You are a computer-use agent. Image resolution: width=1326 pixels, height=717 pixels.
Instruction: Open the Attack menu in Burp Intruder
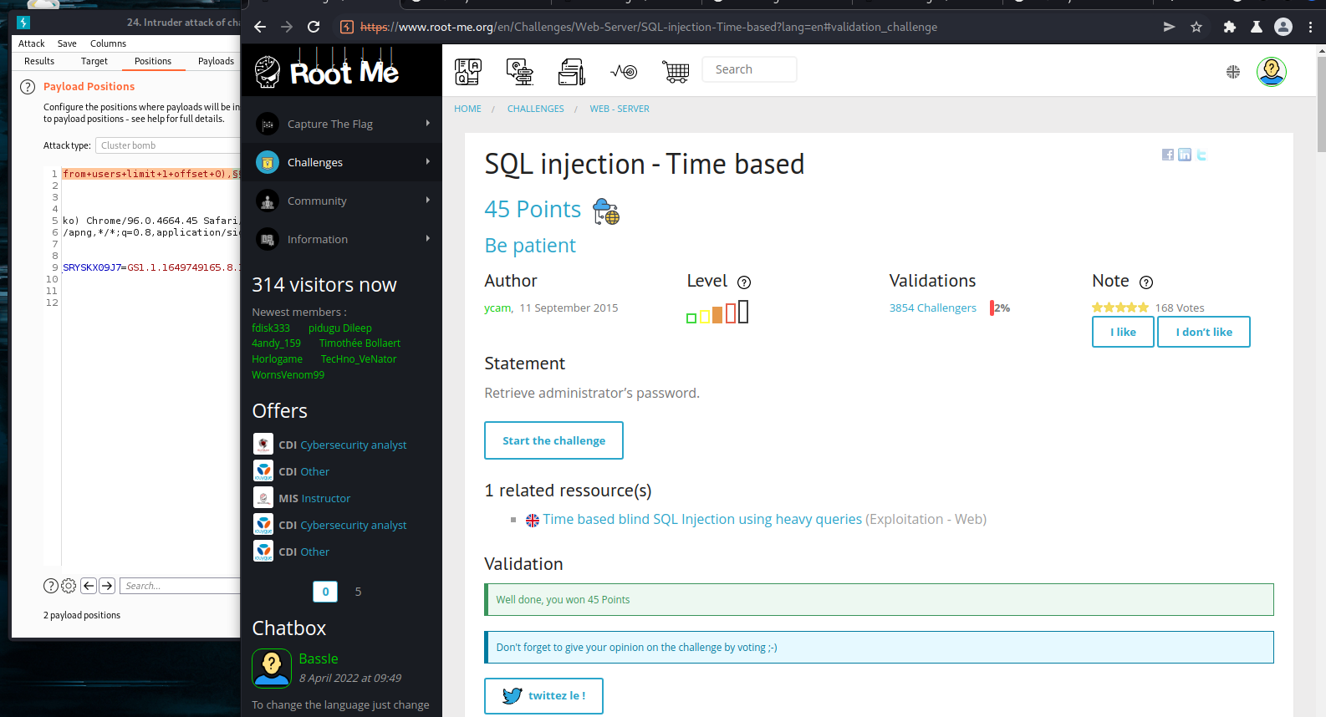tap(32, 43)
